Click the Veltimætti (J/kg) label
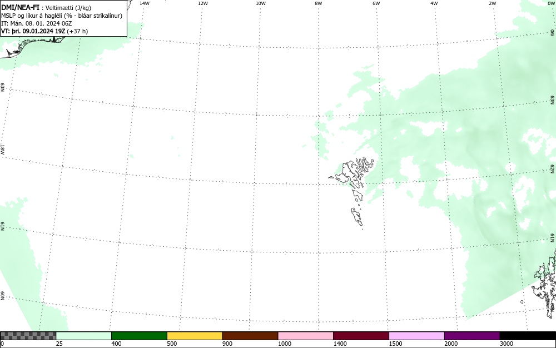 pos(68,8)
